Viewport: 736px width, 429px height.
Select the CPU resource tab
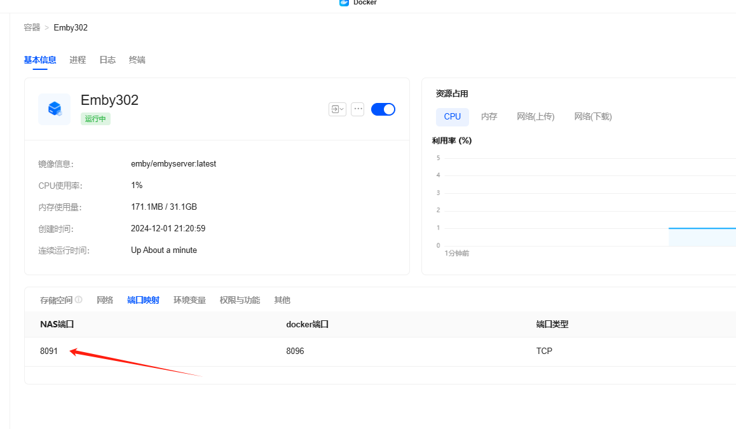453,116
